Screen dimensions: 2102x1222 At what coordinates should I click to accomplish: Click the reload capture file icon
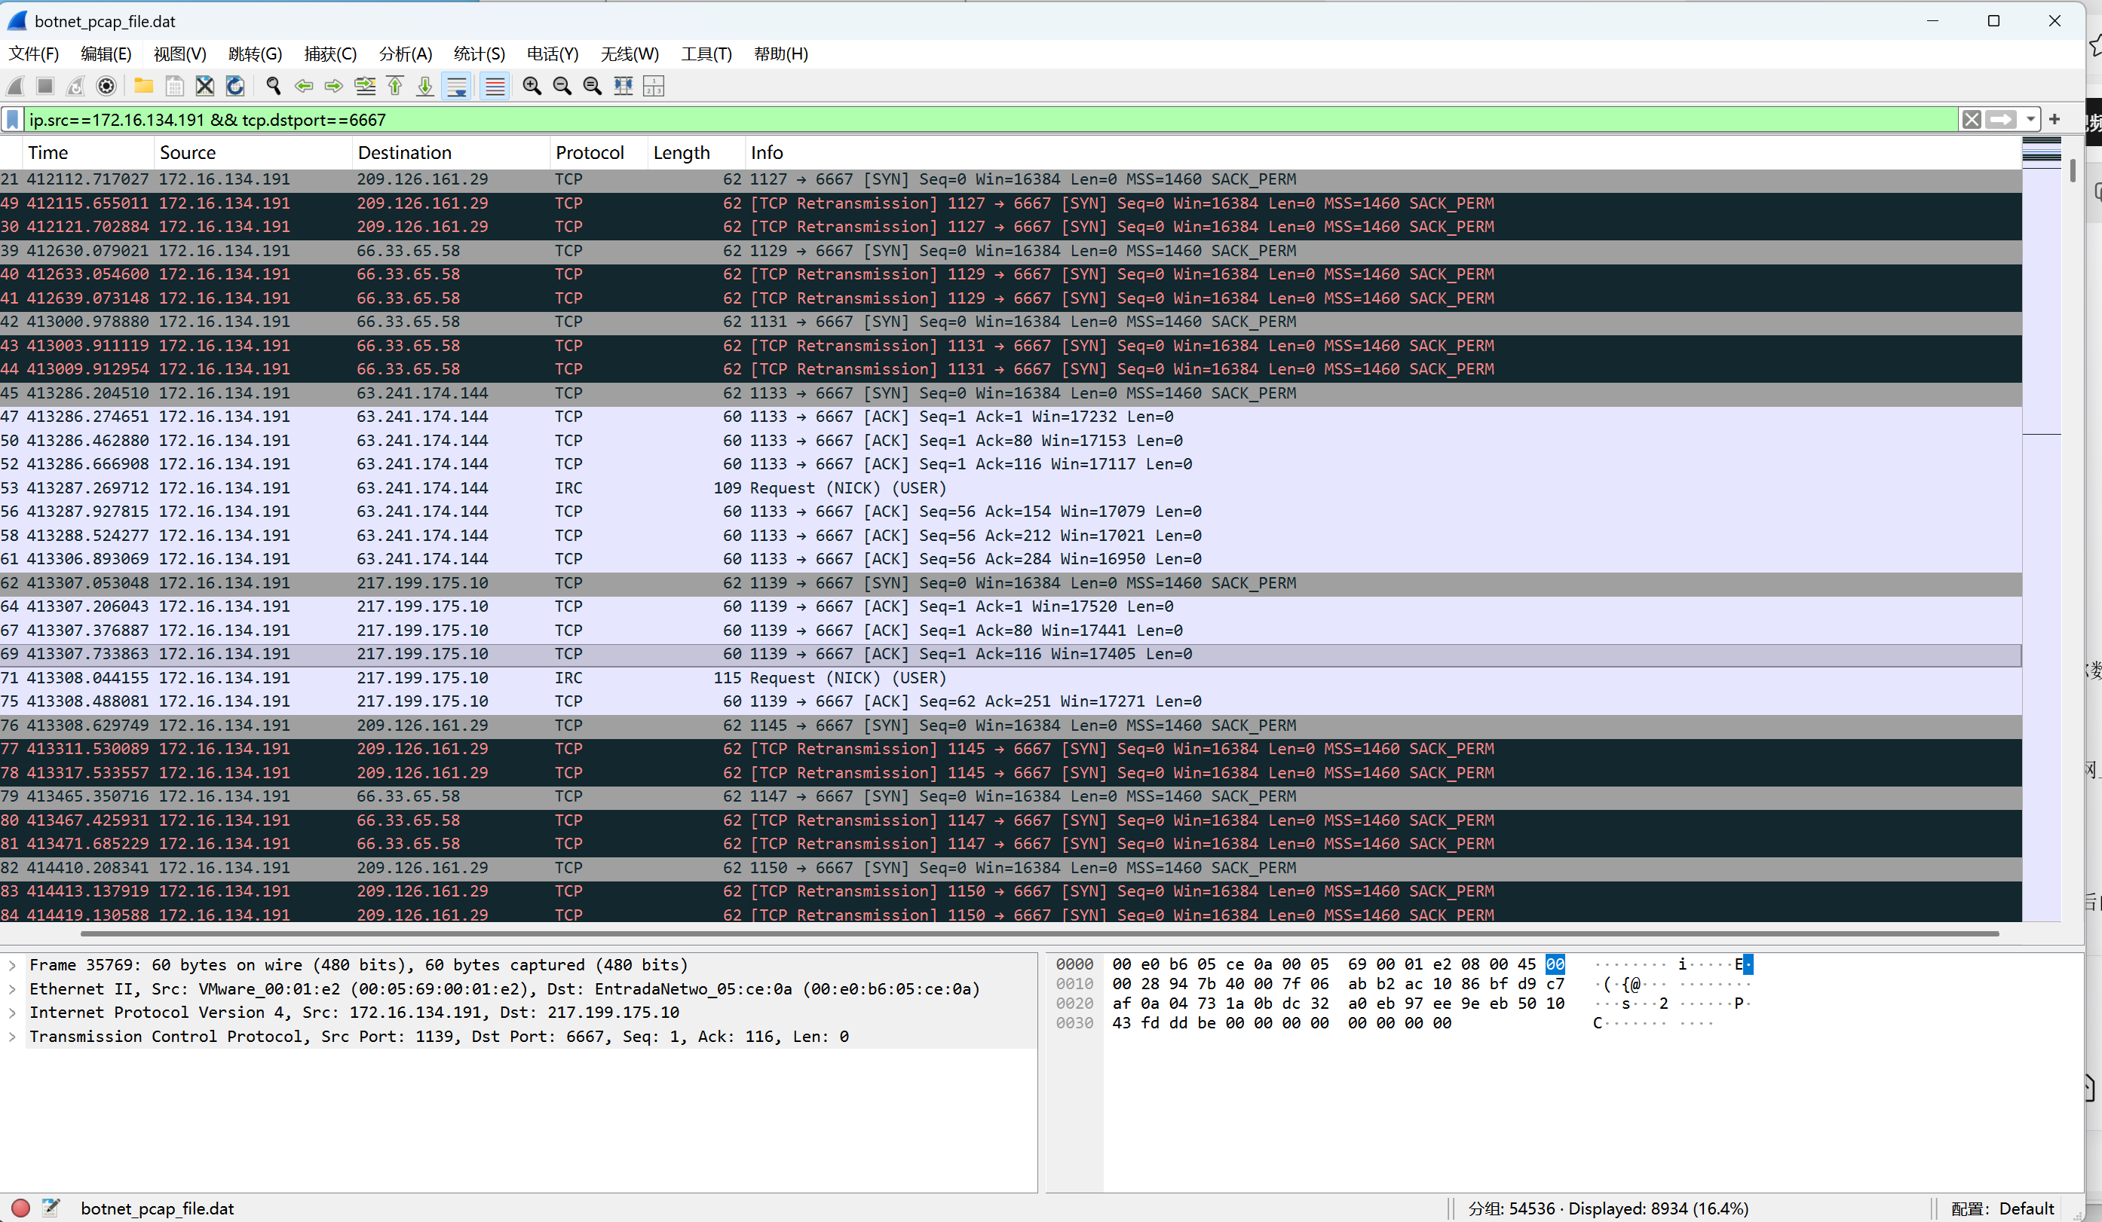235,86
